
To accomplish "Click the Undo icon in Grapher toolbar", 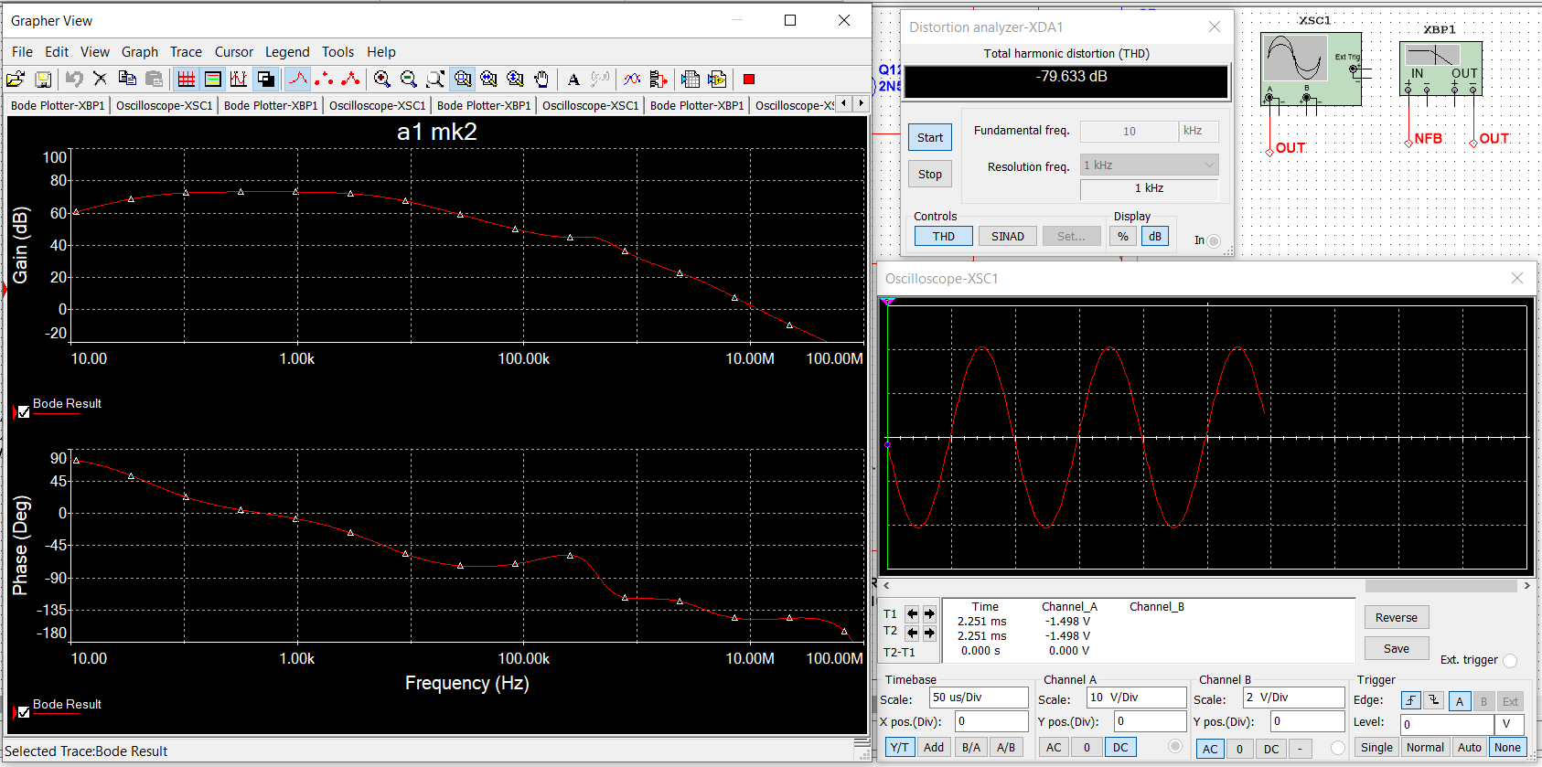I will pos(74,80).
